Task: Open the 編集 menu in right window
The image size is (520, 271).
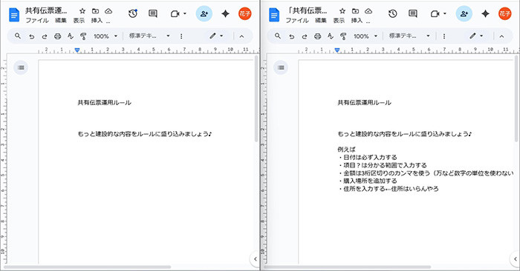Action: [x=321, y=21]
